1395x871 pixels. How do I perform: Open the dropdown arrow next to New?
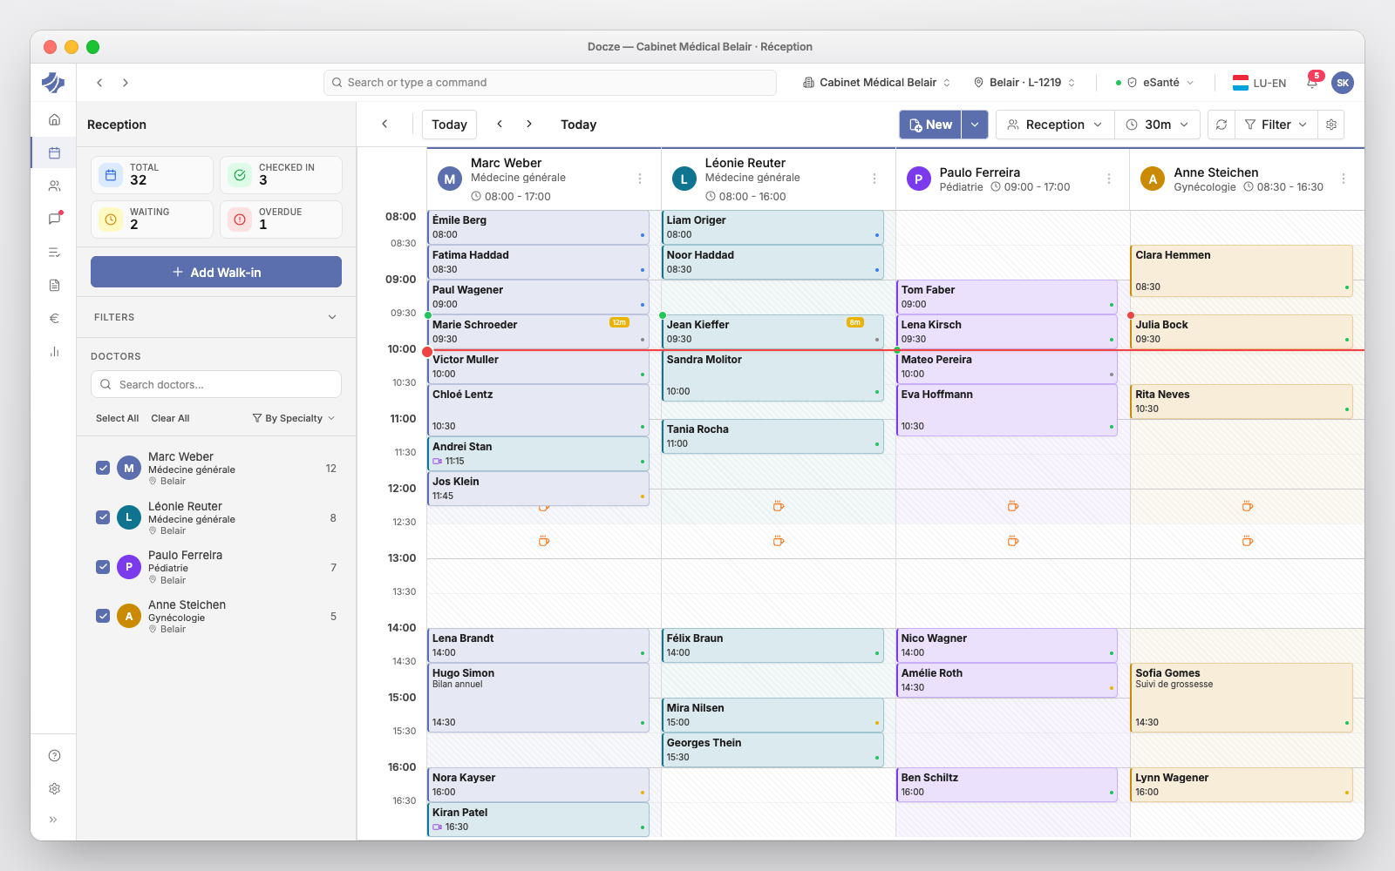[x=975, y=125]
